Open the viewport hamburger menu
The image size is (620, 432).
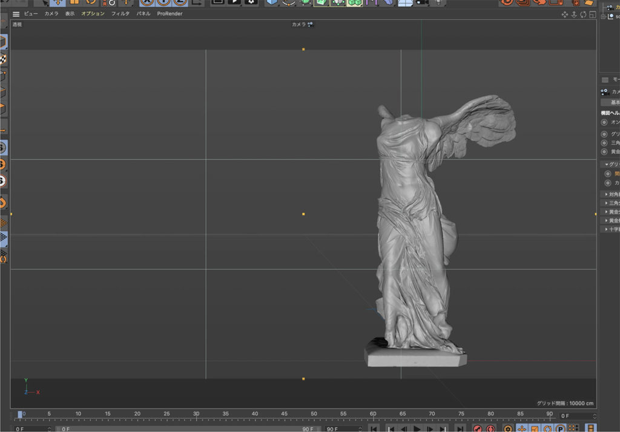16,15
